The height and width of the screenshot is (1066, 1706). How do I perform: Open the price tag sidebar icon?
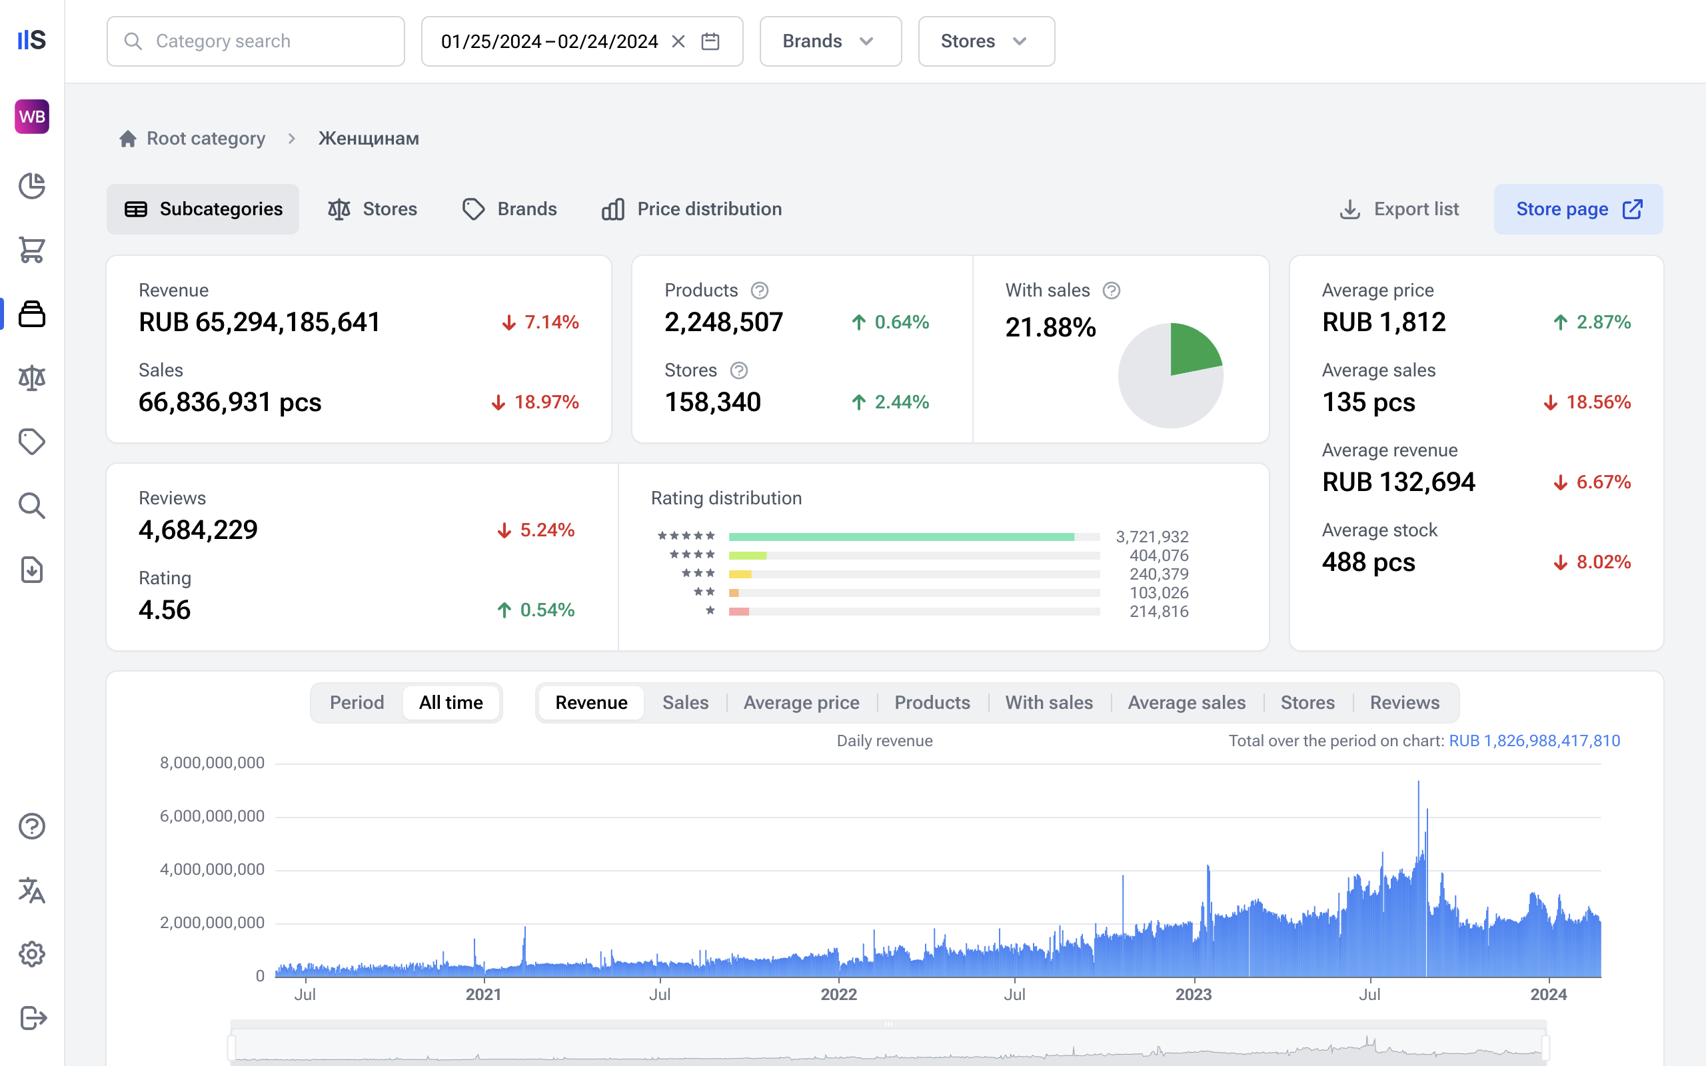pos(32,442)
